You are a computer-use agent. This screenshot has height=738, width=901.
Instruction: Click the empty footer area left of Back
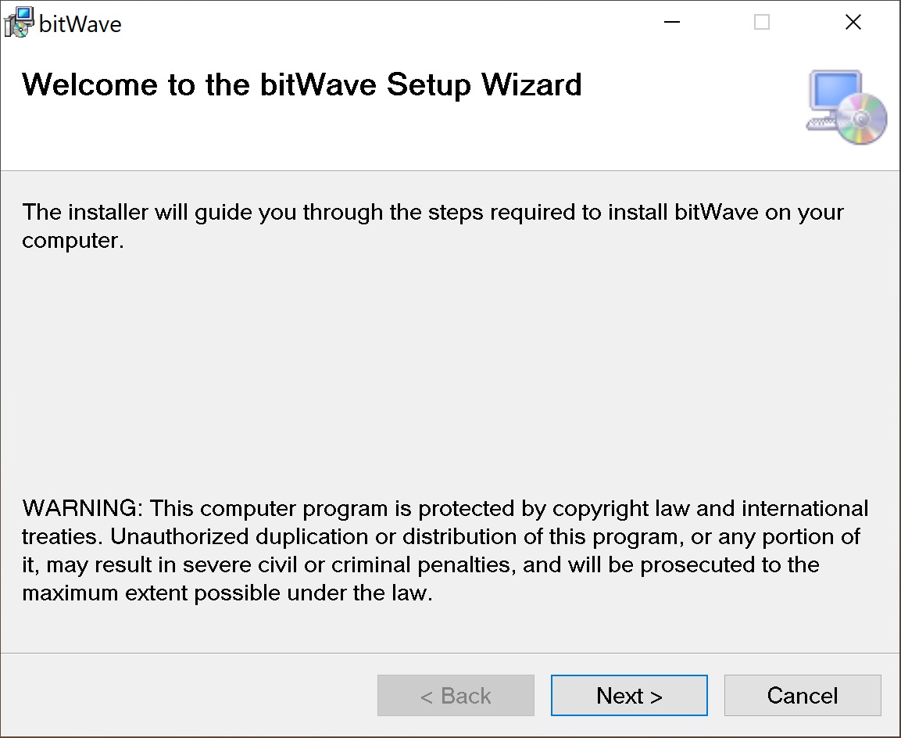point(188,696)
